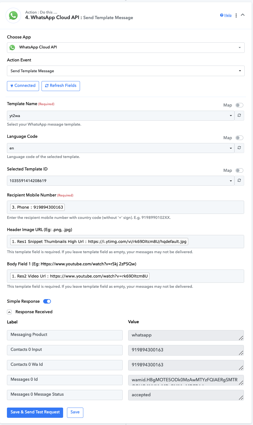Collapse the step using the top chevron

[x=243, y=15]
